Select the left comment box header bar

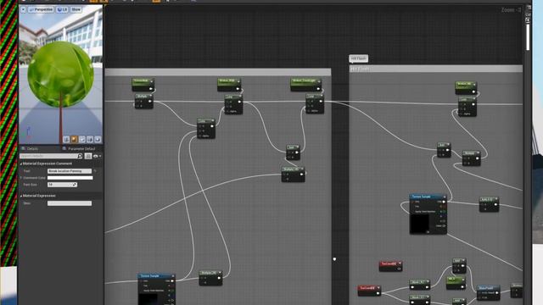pos(218,72)
